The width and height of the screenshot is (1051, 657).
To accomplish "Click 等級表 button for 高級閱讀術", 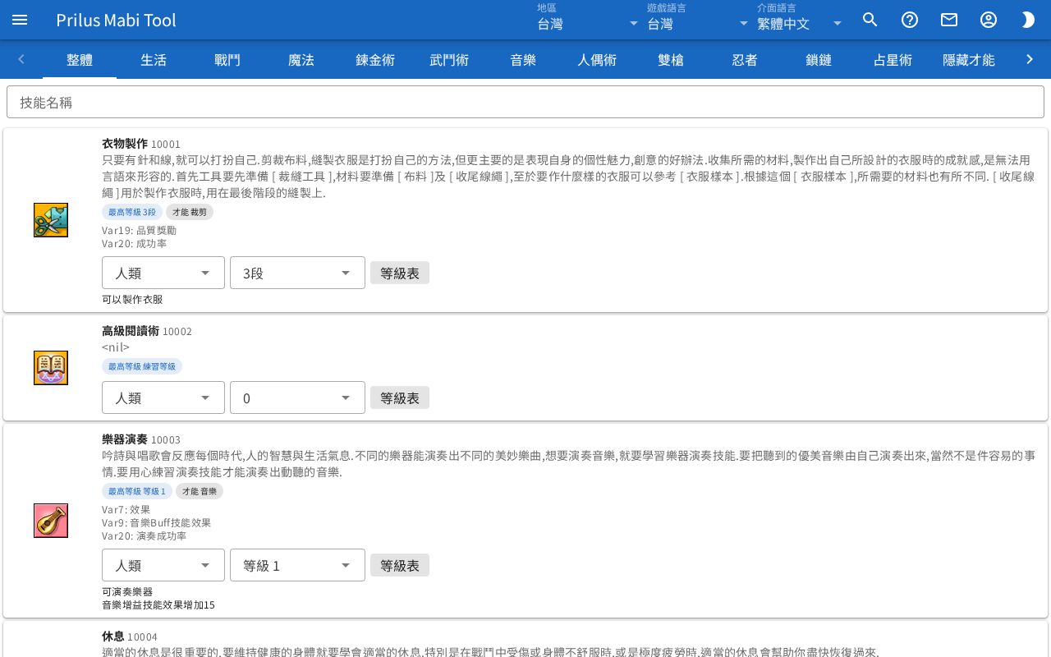I will (x=400, y=397).
